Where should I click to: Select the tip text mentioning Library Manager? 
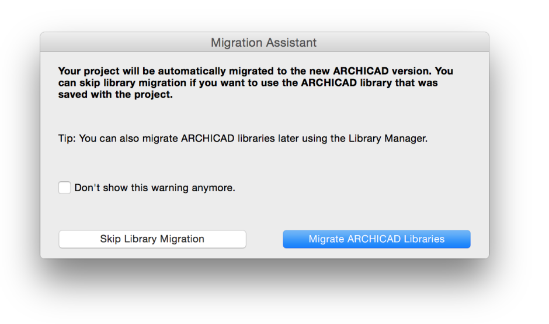pos(242,139)
